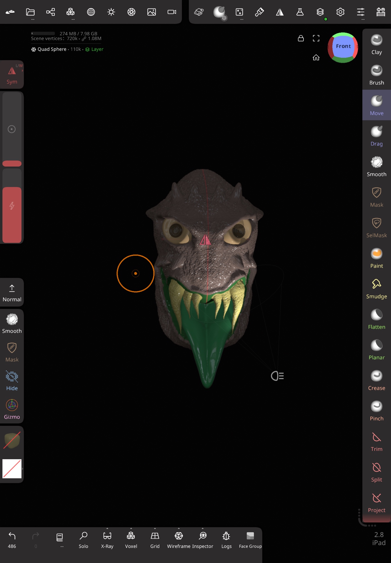
Task: Toggle Sym symmetry on the left panel
Action: pyautogui.click(x=12, y=75)
